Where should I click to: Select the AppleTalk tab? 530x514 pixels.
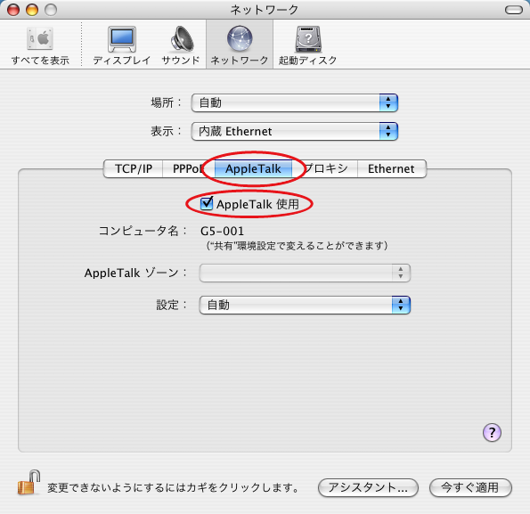253,168
